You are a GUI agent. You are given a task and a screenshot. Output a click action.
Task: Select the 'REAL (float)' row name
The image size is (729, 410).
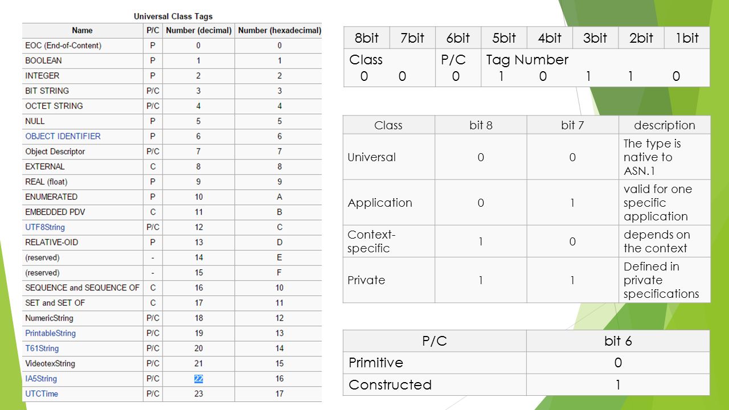[46, 182]
